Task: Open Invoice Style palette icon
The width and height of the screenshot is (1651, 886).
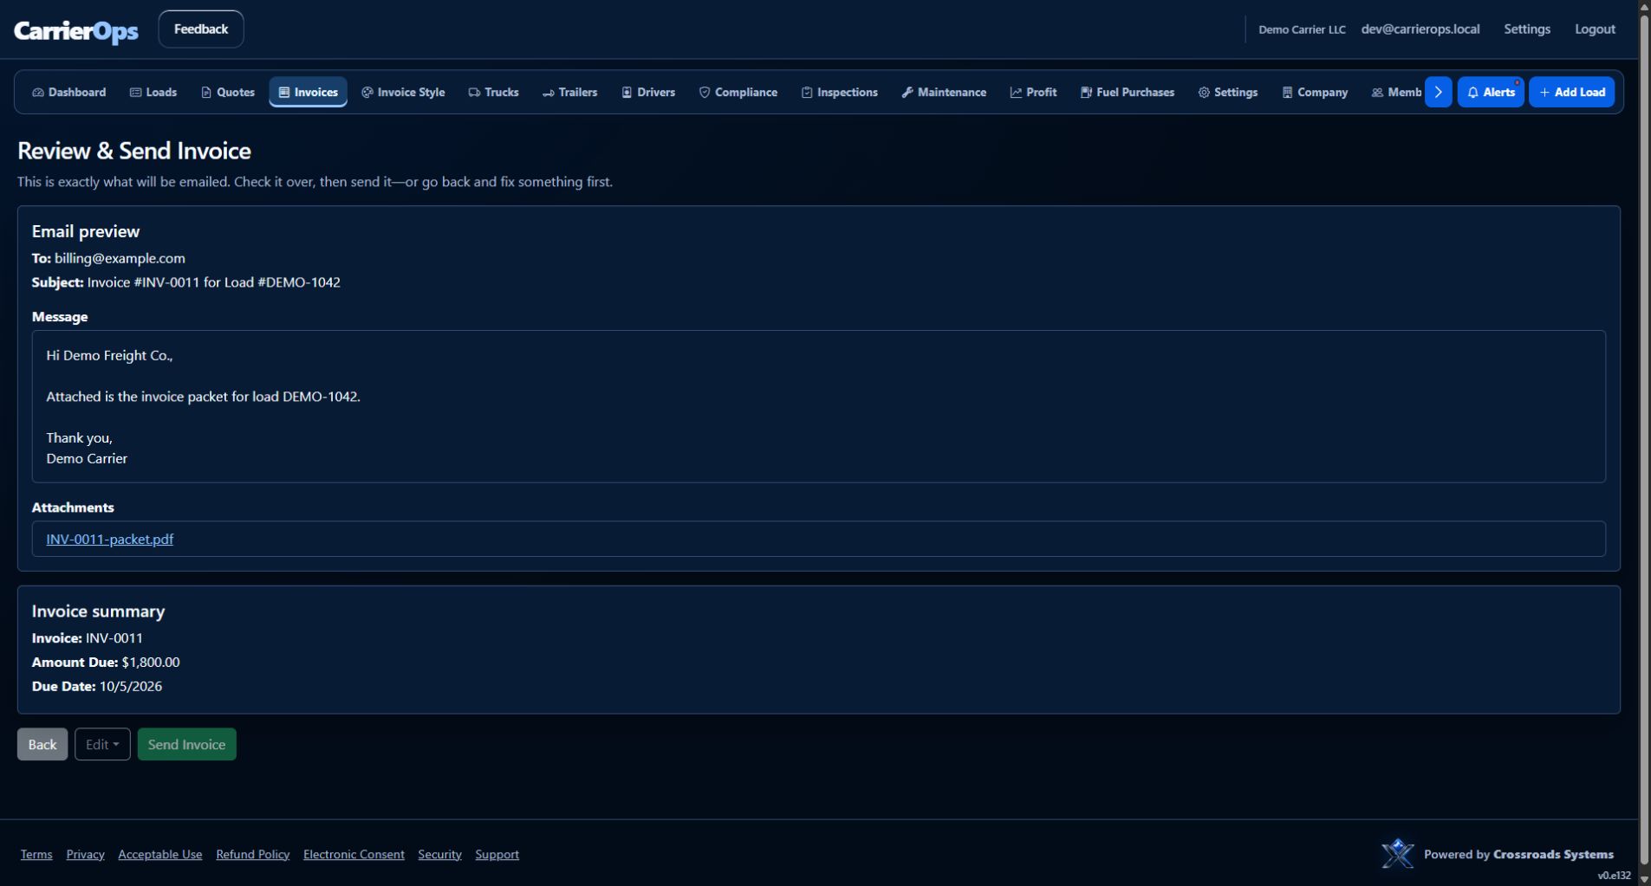Action: [367, 93]
